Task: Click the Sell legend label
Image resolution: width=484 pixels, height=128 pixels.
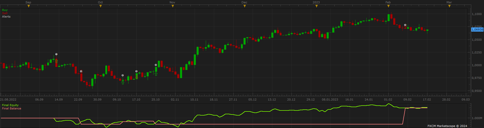Action: [x=5, y=13]
